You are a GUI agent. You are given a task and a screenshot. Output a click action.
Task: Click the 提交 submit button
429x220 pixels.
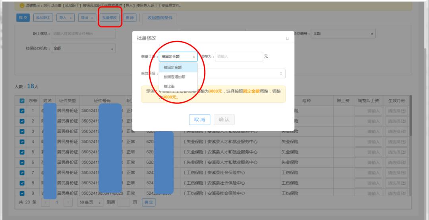(x=23, y=18)
